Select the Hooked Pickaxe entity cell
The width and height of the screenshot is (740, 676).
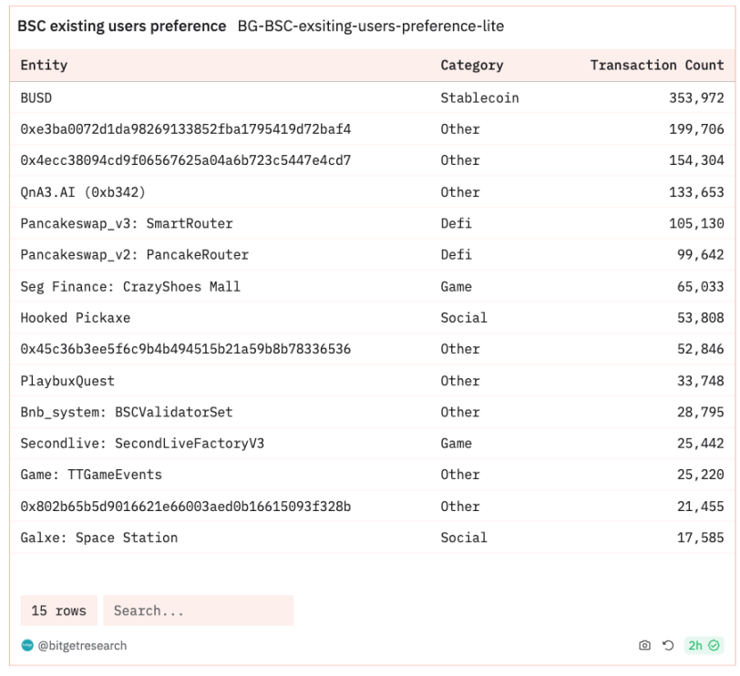point(76,317)
